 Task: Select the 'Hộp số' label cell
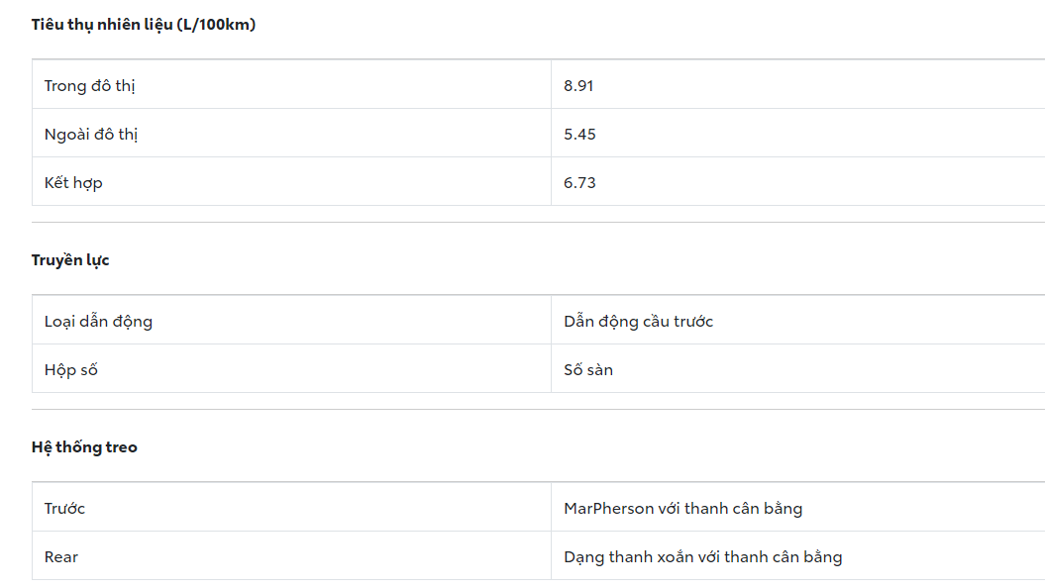coord(71,370)
